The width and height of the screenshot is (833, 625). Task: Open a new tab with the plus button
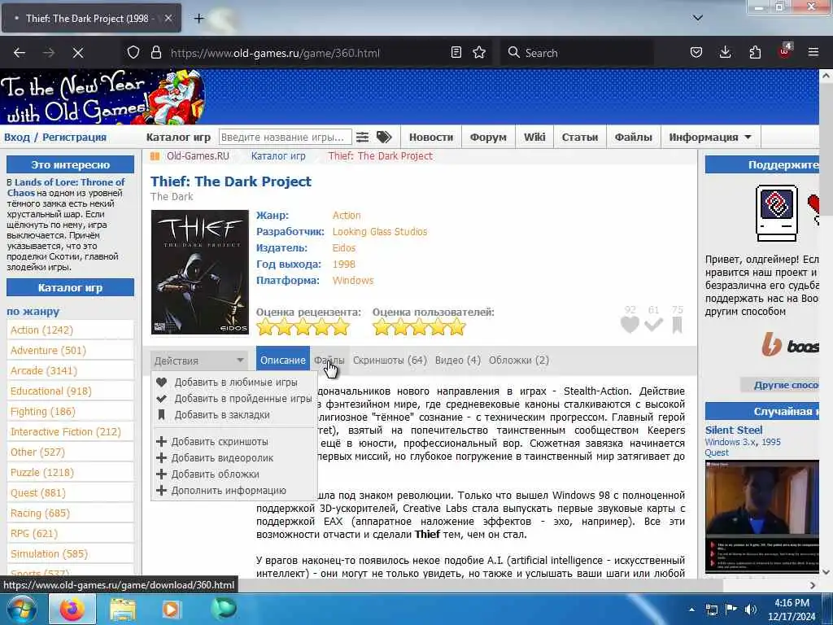(x=198, y=19)
